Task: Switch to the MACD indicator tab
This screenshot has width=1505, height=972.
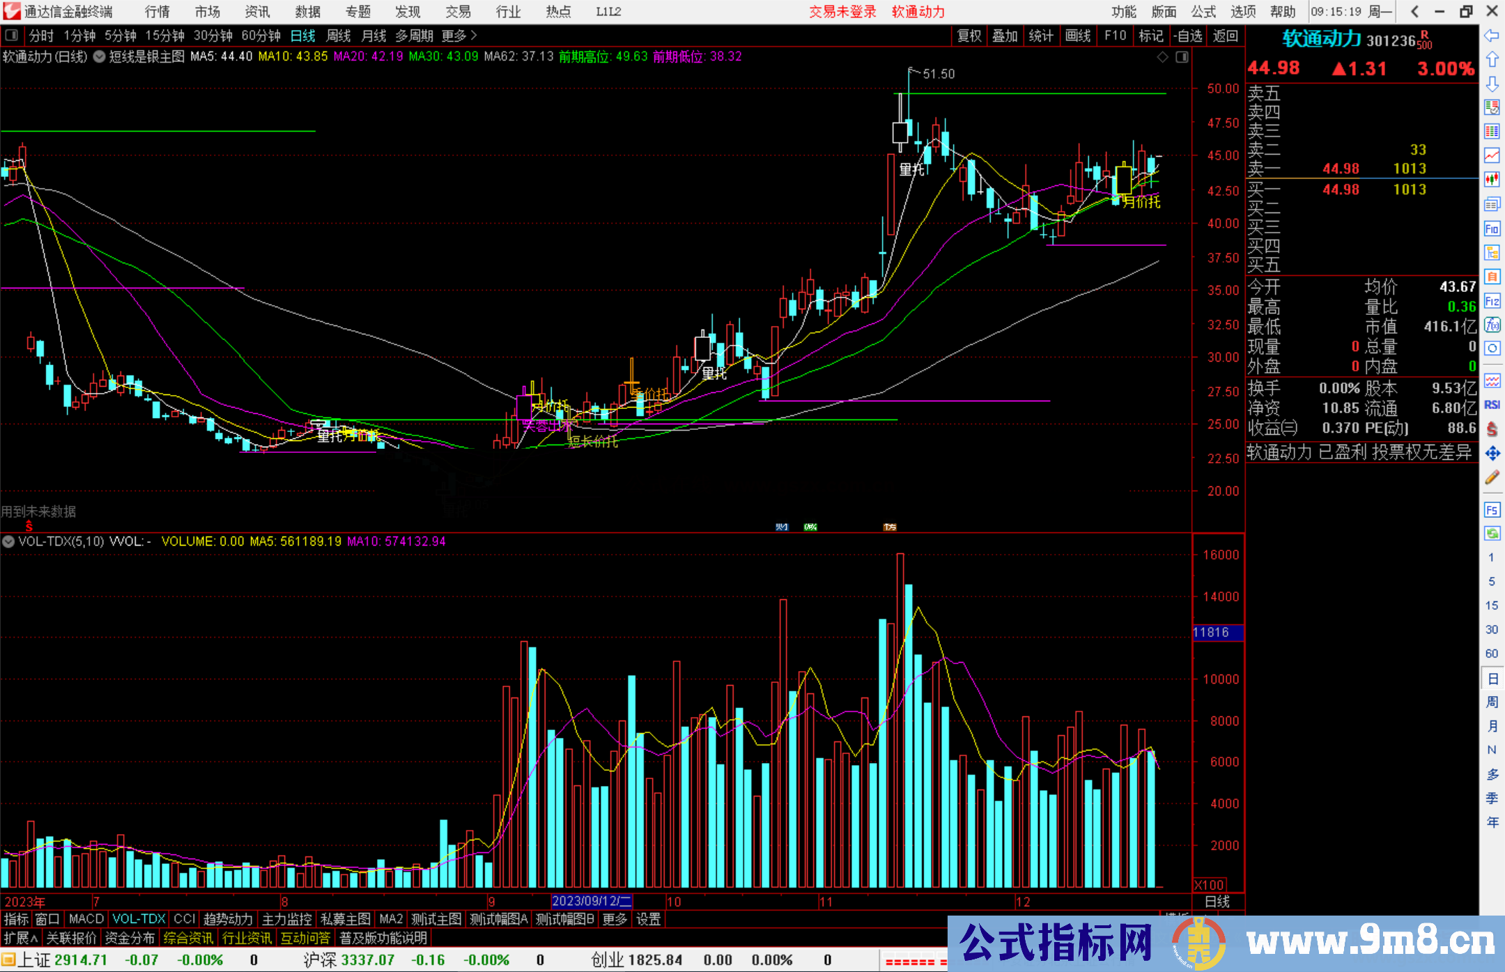Action: pyautogui.click(x=86, y=919)
